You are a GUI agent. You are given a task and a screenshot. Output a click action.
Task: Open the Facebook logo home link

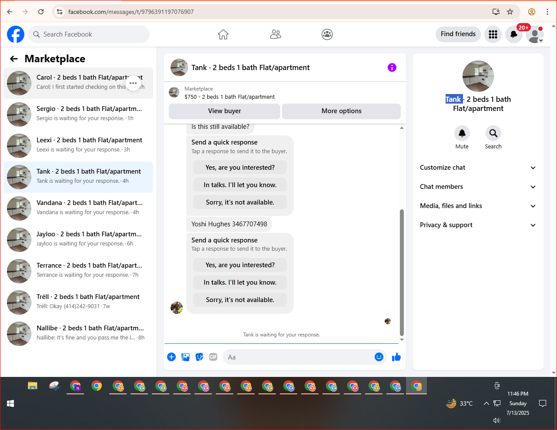pyautogui.click(x=16, y=34)
